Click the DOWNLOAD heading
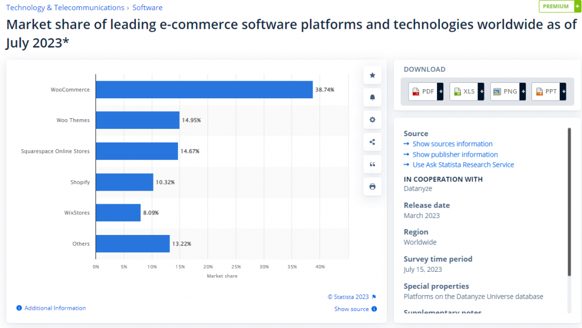The image size is (582, 328). [425, 69]
